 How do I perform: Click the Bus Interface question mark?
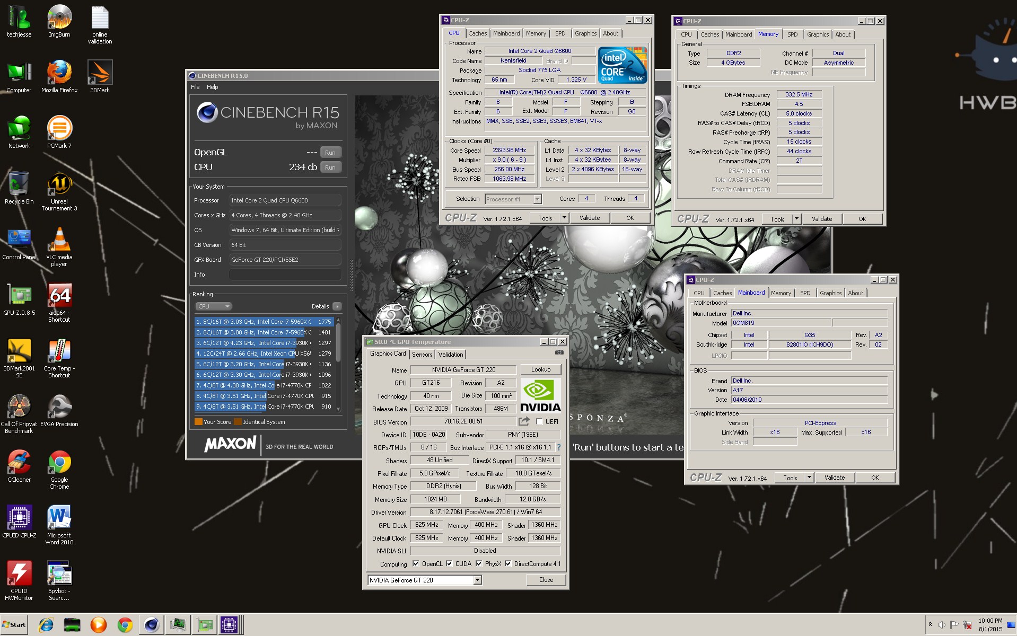pyautogui.click(x=558, y=447)
